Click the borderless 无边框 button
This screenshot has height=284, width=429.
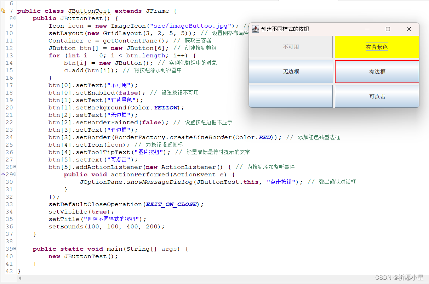coord(290,72)
